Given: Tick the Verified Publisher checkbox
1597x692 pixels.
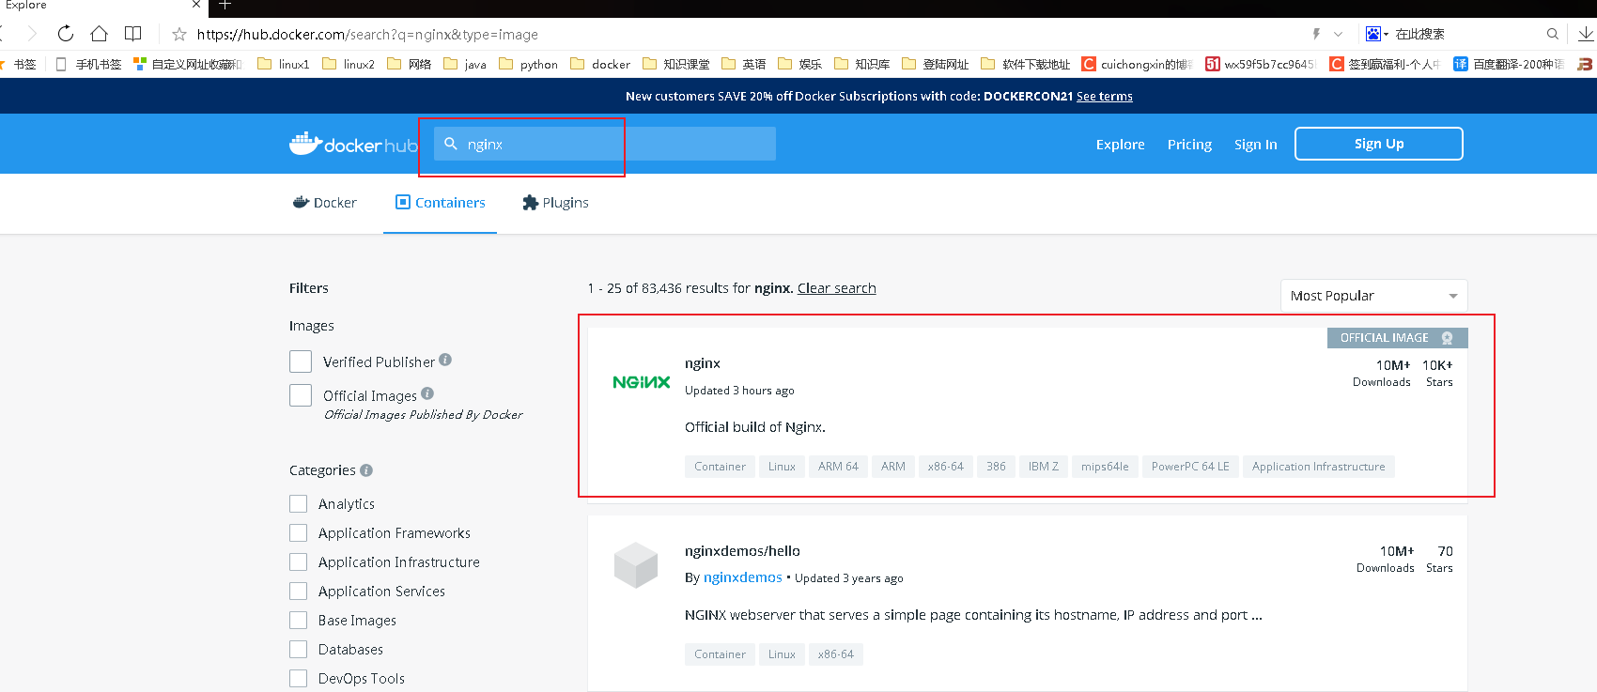Looking at the screenshot, I should 301,361.
